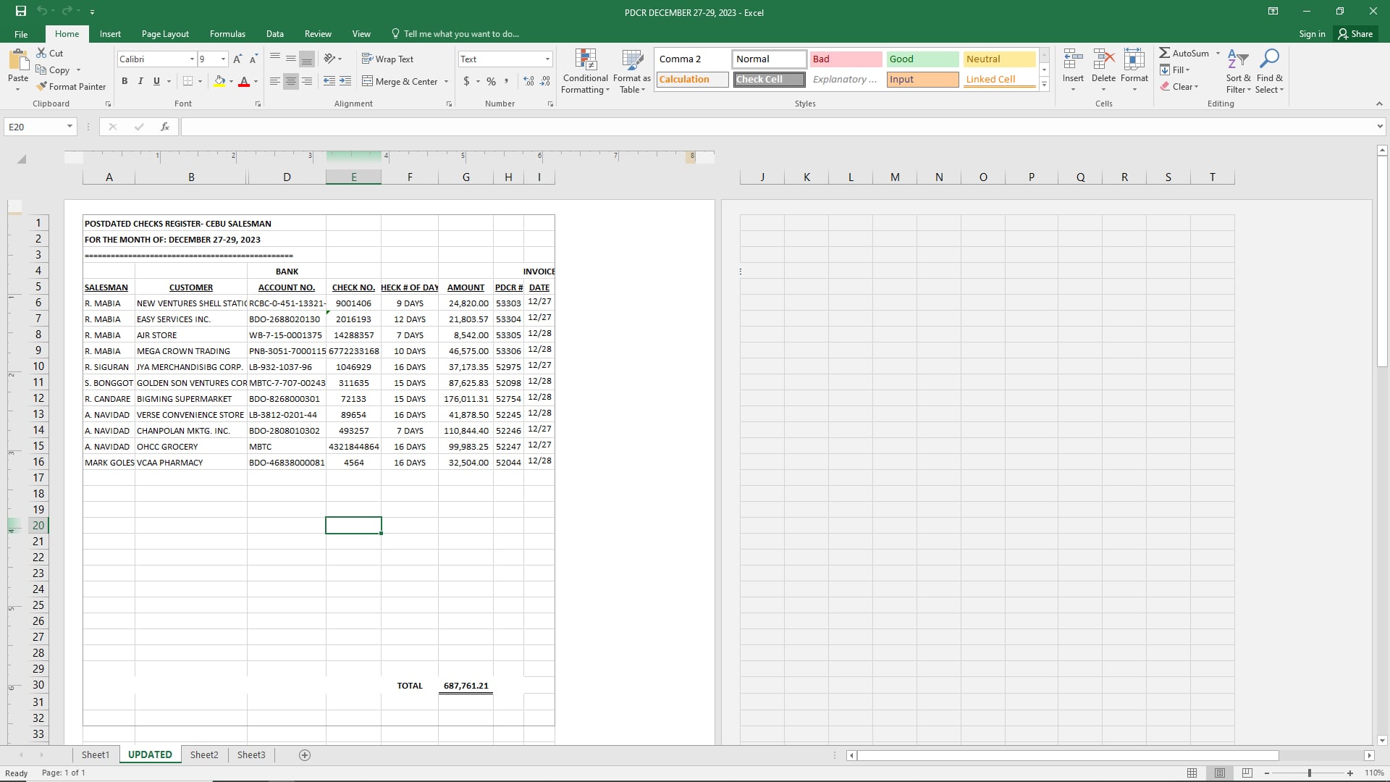The height and width of the screenshot is (782, 1390).
Task: Add a new sheet with plus icon
Action: point(305,755)
